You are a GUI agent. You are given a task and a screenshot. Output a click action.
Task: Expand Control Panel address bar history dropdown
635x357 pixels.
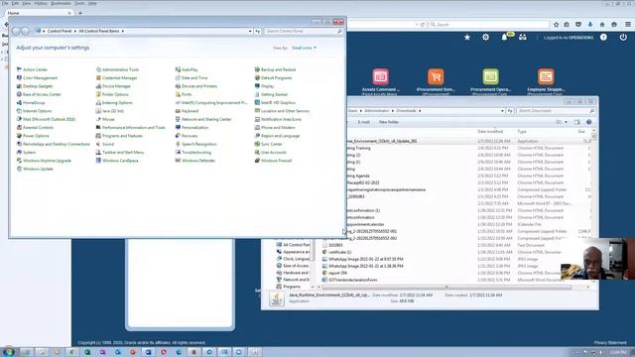pyautogui.click(x=250, y=31)
